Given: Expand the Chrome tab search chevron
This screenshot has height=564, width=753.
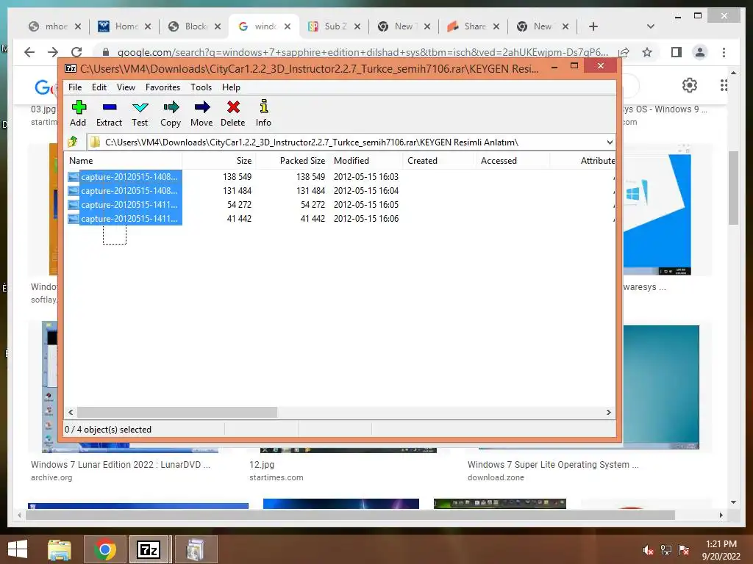Looking at the screenshot, I should click(651, 26).
